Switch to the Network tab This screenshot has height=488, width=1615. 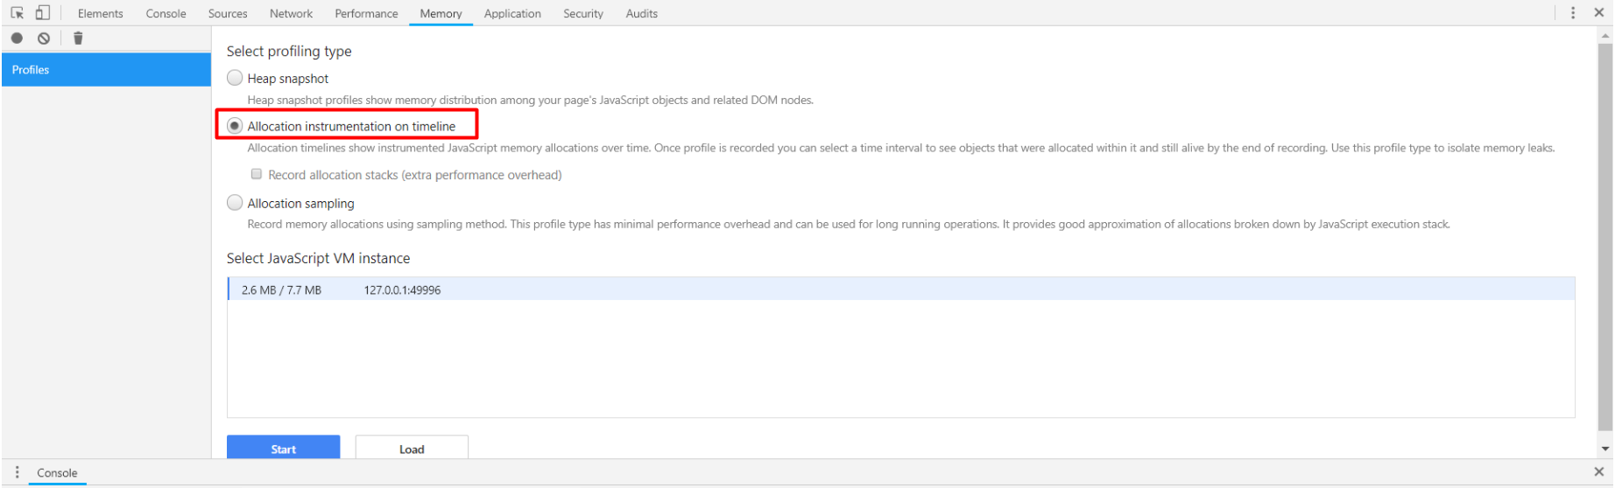click(291, 14)
